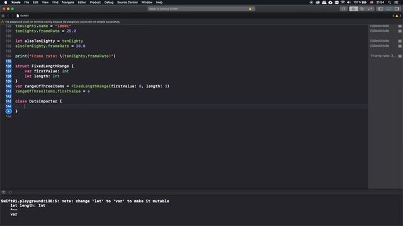Click the battery status indicator
403x226 pixels.
pyautogui.click(x=360, y=3)
